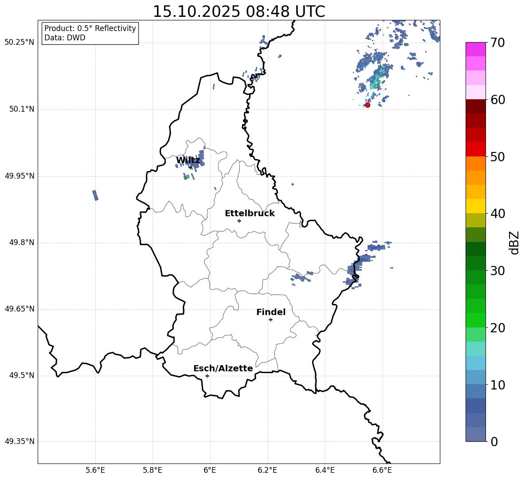Pick the bright green swatch just above 20 dBZ
525x479 pixels.
[x=475, y=320]
